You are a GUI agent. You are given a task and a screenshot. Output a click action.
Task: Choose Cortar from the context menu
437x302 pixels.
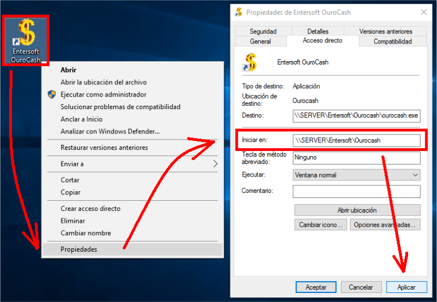tap(133, 180)
